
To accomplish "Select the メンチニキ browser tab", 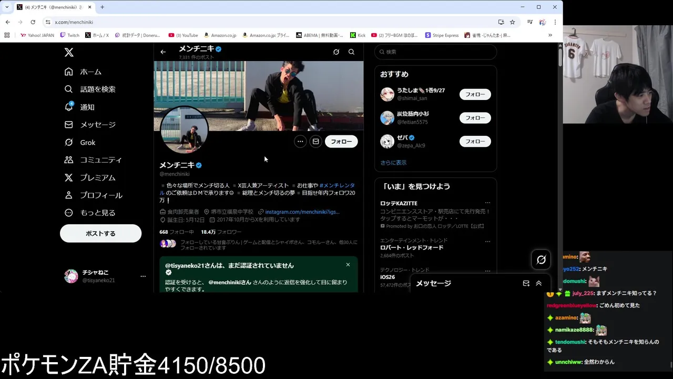I will tap(54, 7).
